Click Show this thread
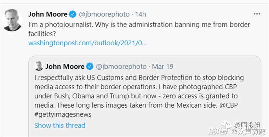This screenshot has width=269, height=137. click(60, 125)
